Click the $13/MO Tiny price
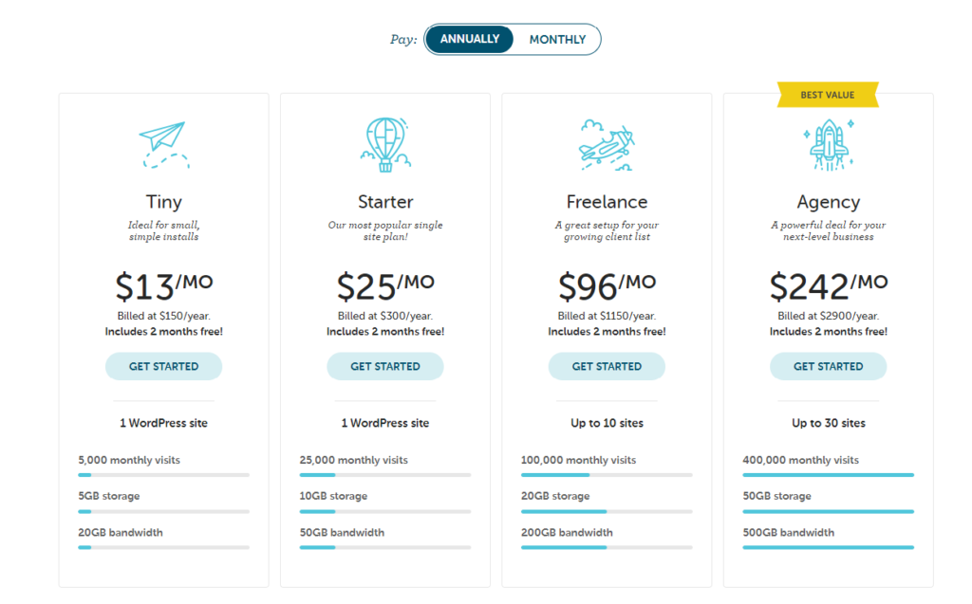This screenshot has width=972, height=604. point(163,285)
